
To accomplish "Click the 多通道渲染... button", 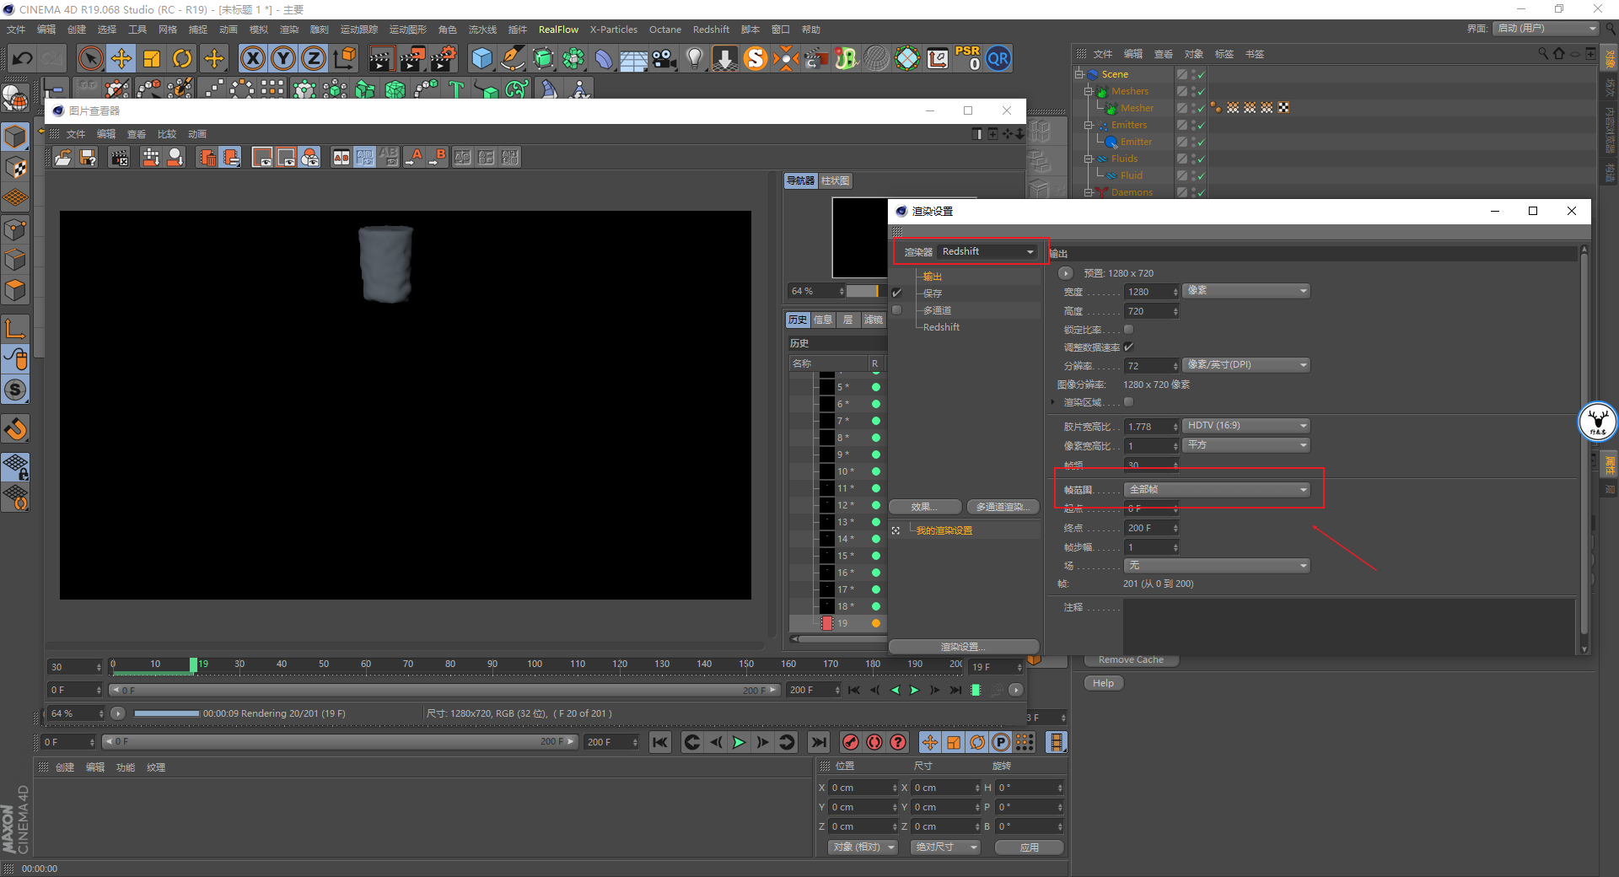I will pyautogui.click(x=1002, y=507).
